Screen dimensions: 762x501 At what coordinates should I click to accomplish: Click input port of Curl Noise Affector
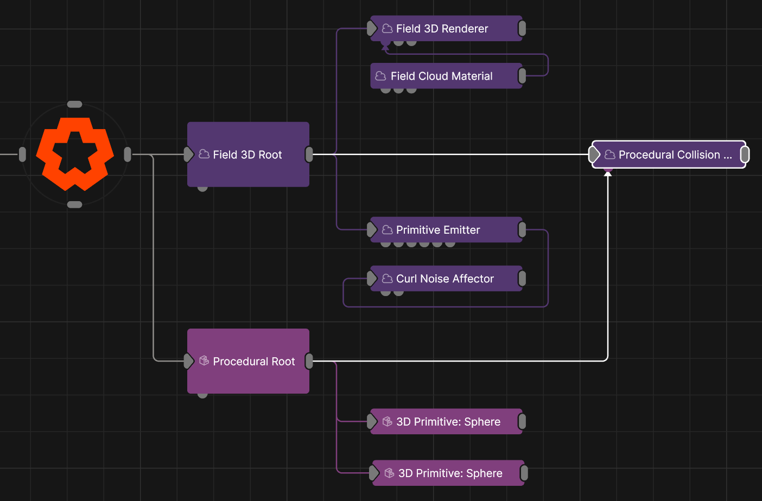coord(372,279)
